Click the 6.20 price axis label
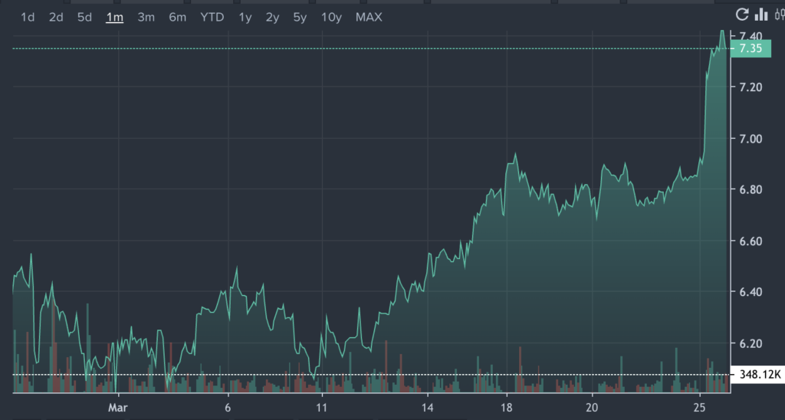Viewport: 785px width, 420px height. [x=751, y=344]
